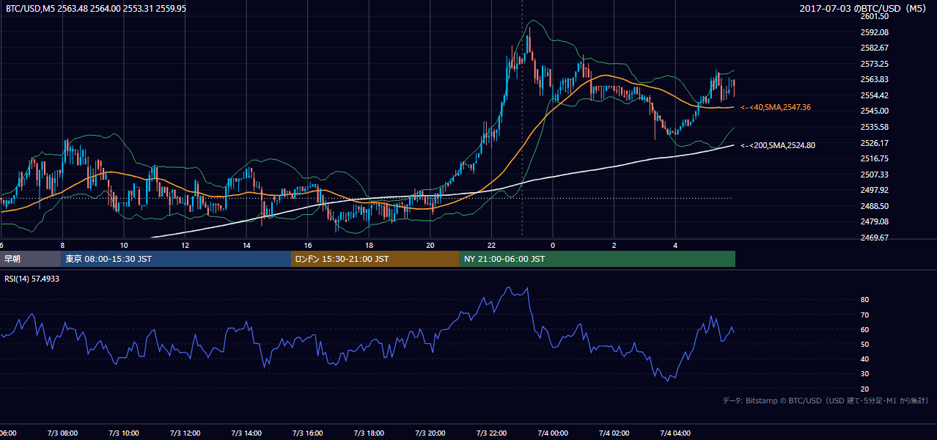The width and height of the screenshot is (937, 440).
Task: Click RSI axis level 20
Action: [864, 389]
